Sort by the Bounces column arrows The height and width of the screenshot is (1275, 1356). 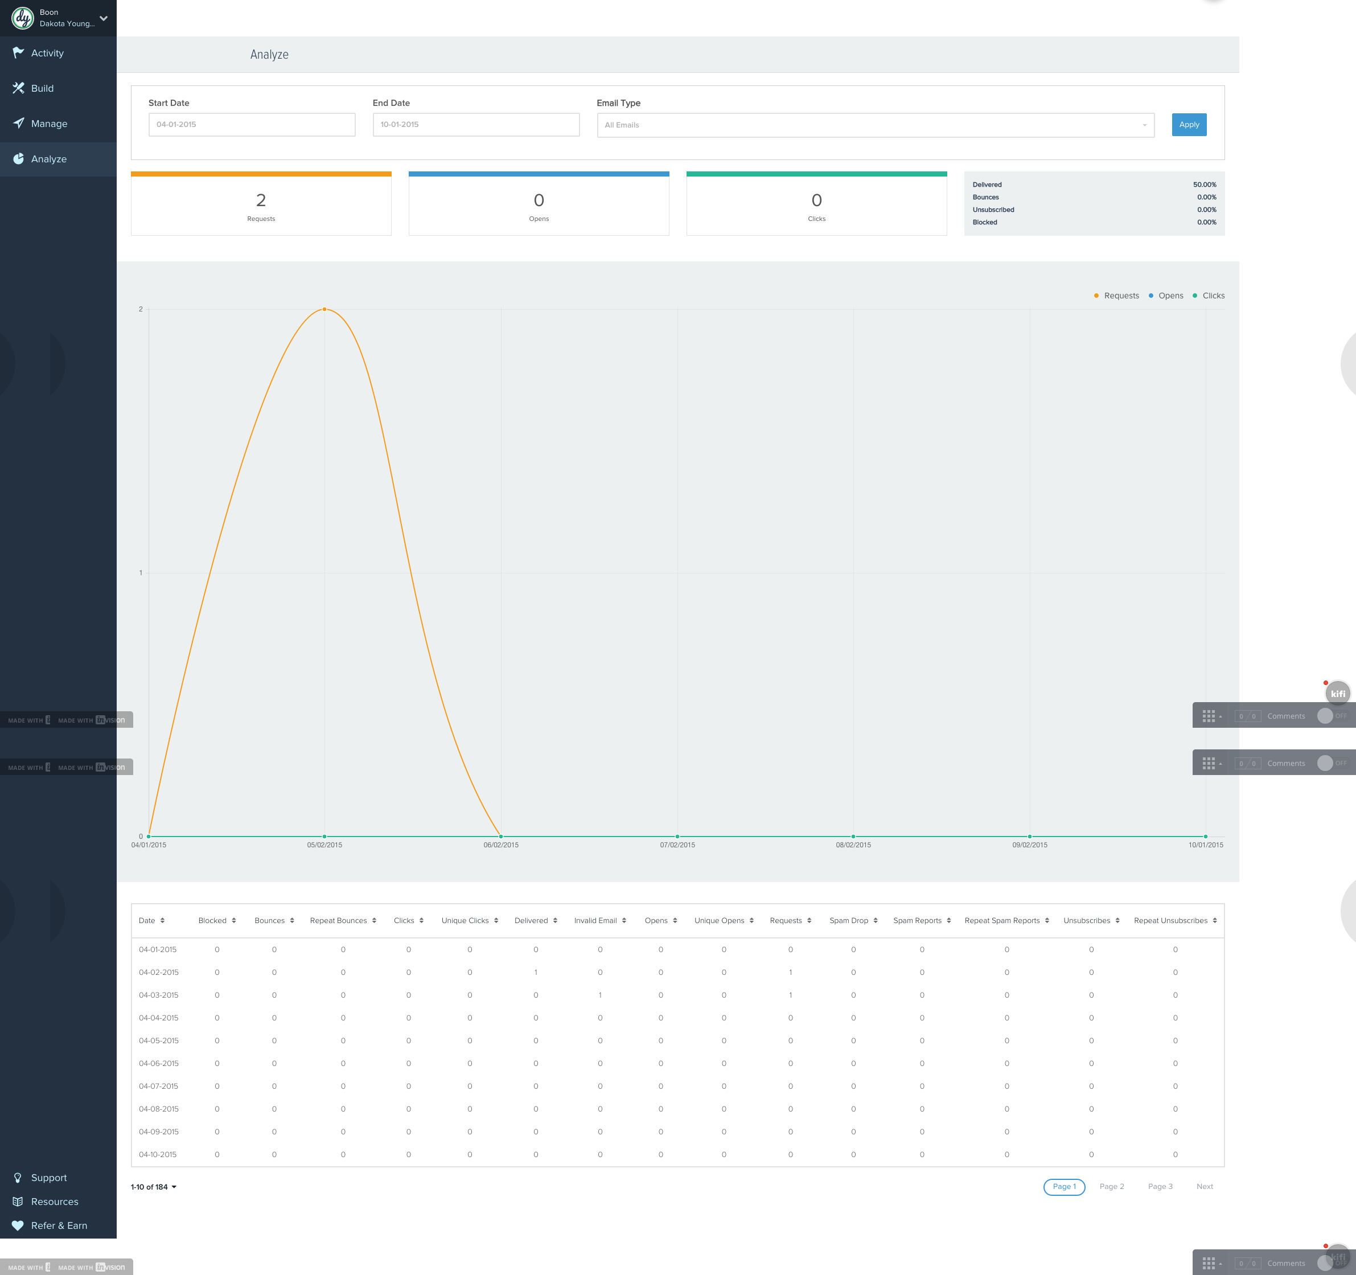[292, 920]
